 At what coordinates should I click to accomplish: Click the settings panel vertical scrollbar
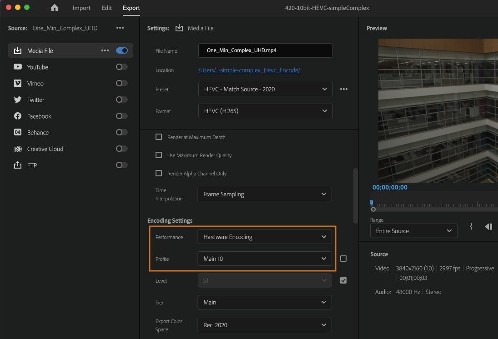point(355,196)
